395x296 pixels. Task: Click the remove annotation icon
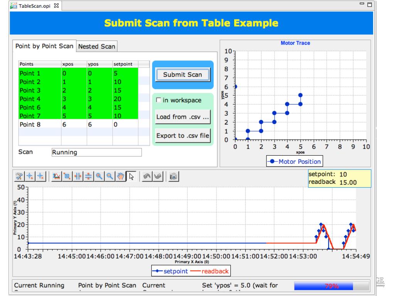(41, 176)
